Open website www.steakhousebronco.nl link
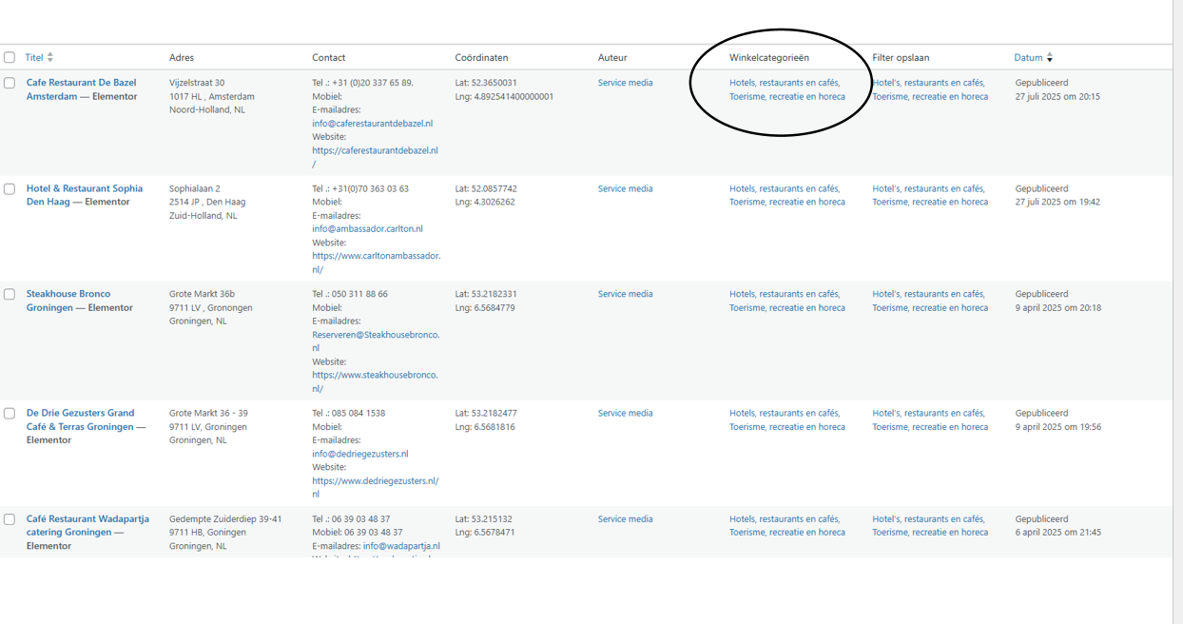This screenshot has width=1183, height=624. pos(375,381)
